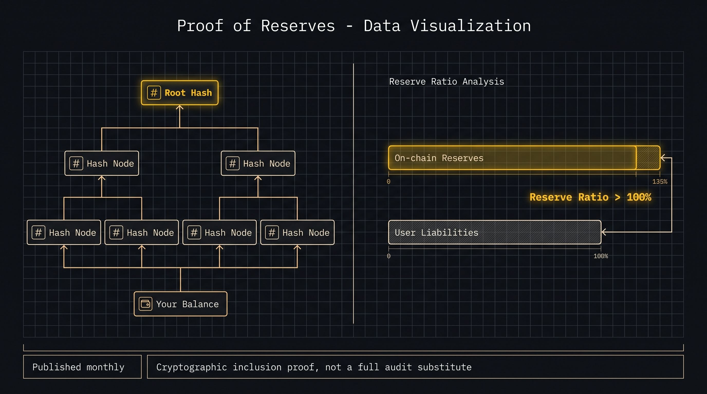Click hash icon in upper right Hash Node
Screen dimensions: 707x394
tap(232, 163)
